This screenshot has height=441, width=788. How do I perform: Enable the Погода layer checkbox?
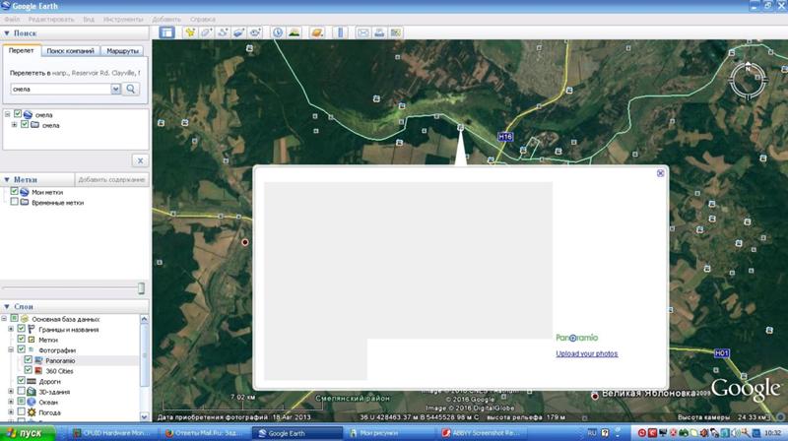click(21, 411)
